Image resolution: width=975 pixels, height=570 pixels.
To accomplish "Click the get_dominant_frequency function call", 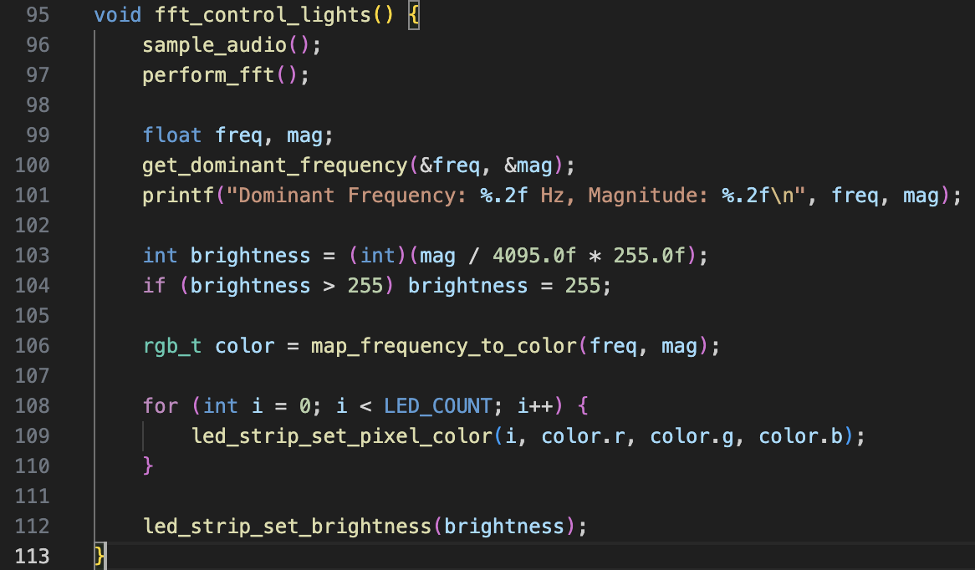I will 275,165.
